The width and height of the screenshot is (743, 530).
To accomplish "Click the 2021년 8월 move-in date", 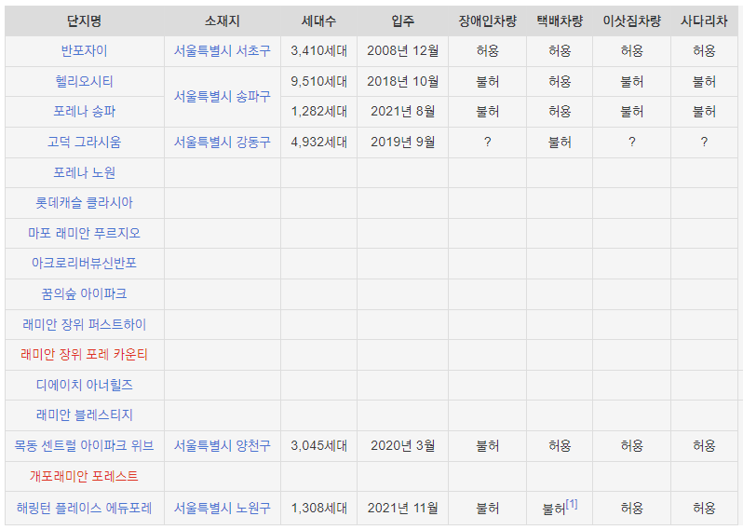I will click(x=403, y=112).
